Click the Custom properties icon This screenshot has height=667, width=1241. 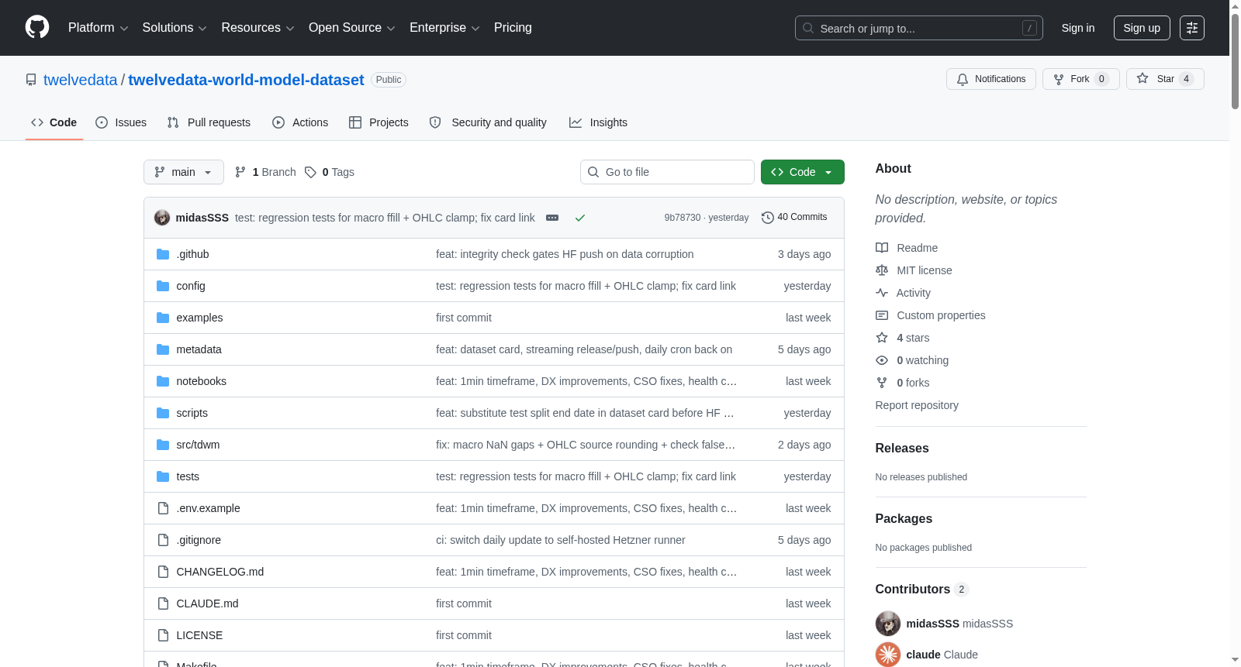click(882, 315)
